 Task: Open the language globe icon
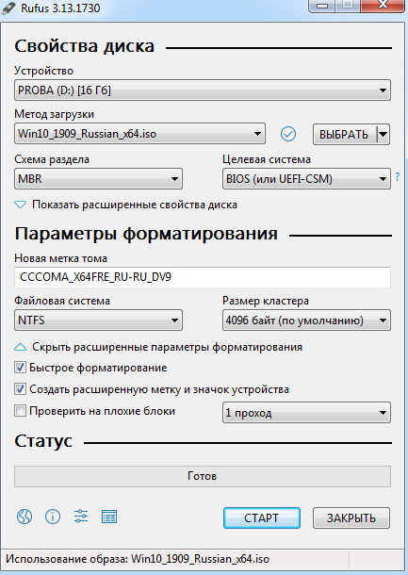pos(24,517)
